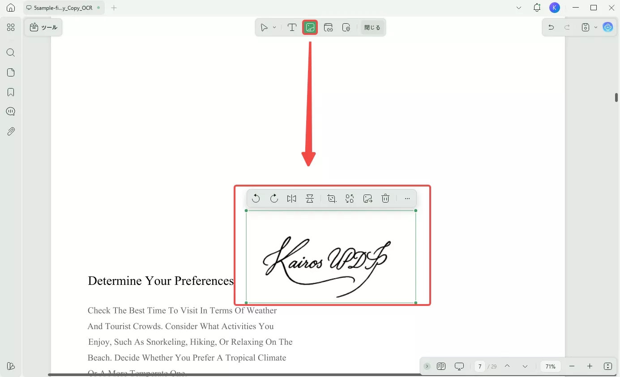
Task: Flip the image horizontally
Action: tap(292, 199)
